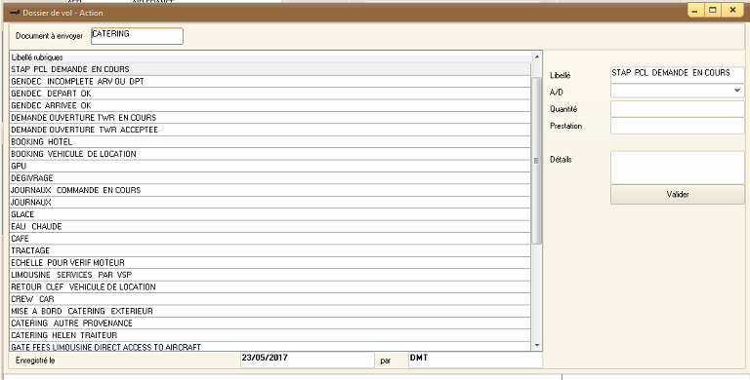Click the list scrollbar up arrow

click(x=537, y=57)
